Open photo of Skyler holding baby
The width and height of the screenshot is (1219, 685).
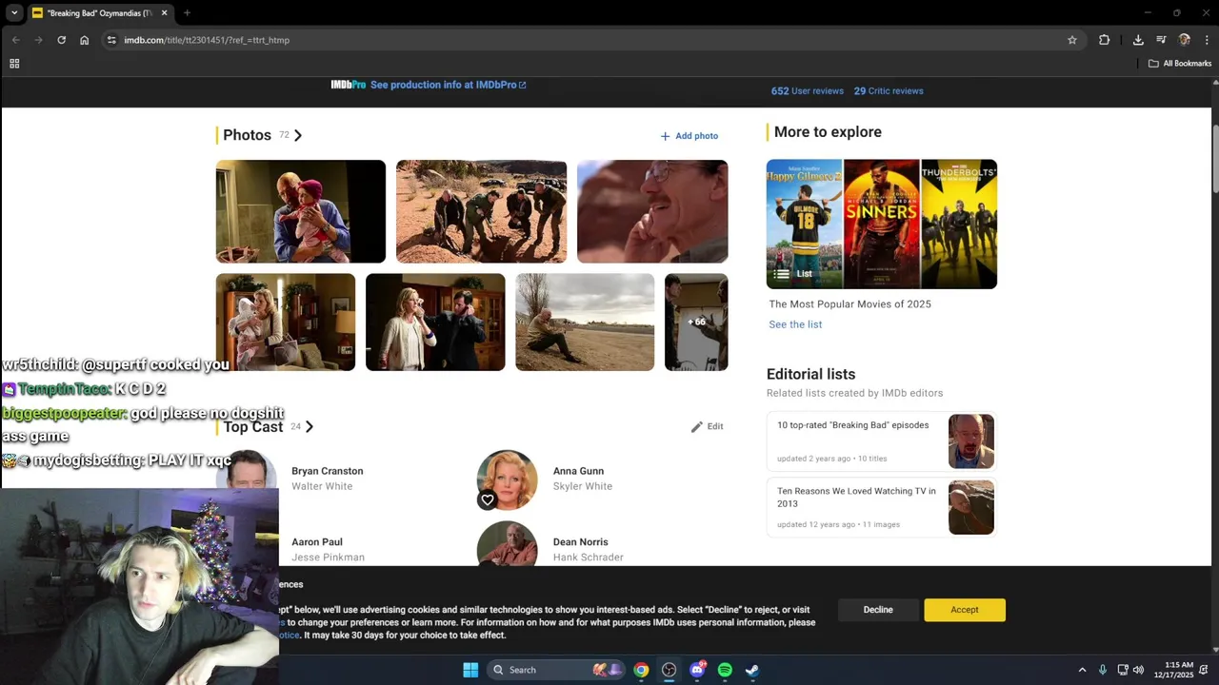(x=286, y=323)
